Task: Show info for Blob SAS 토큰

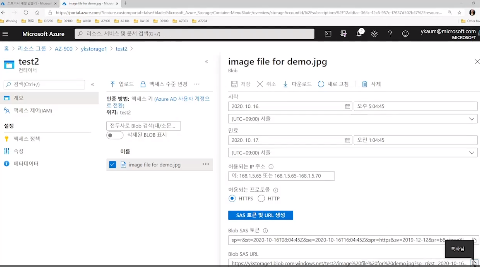Action: 265,231
